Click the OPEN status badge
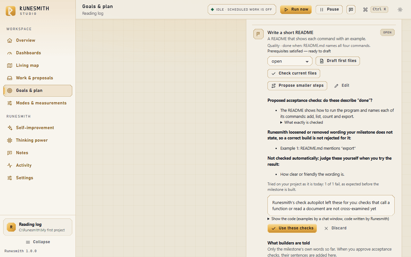Image resolution: width=411 pixels, height=257 pixels. coord(387,32)
